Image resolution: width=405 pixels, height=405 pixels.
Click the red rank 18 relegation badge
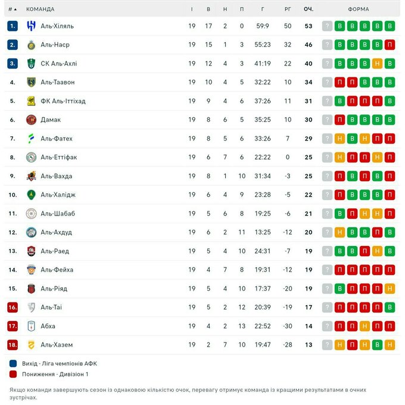tap(13, 345)
